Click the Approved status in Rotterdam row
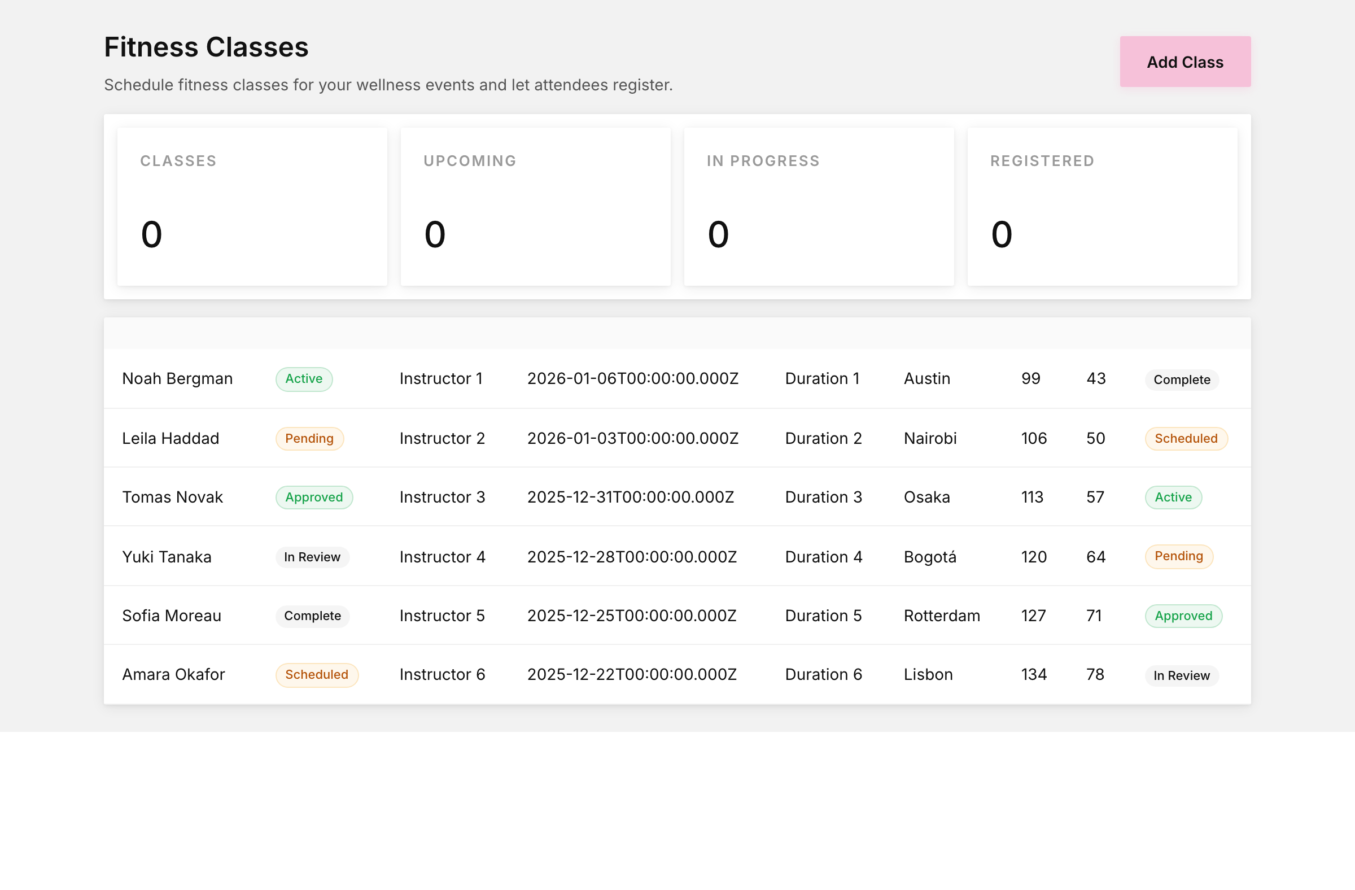1355x890 pixels. pos(1183,616)
